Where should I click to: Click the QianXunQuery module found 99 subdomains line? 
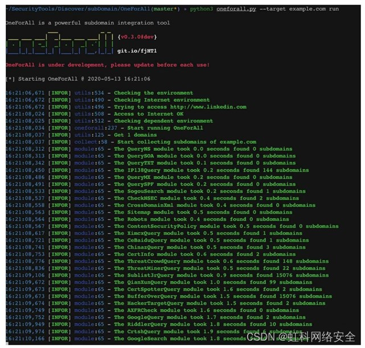159,282
